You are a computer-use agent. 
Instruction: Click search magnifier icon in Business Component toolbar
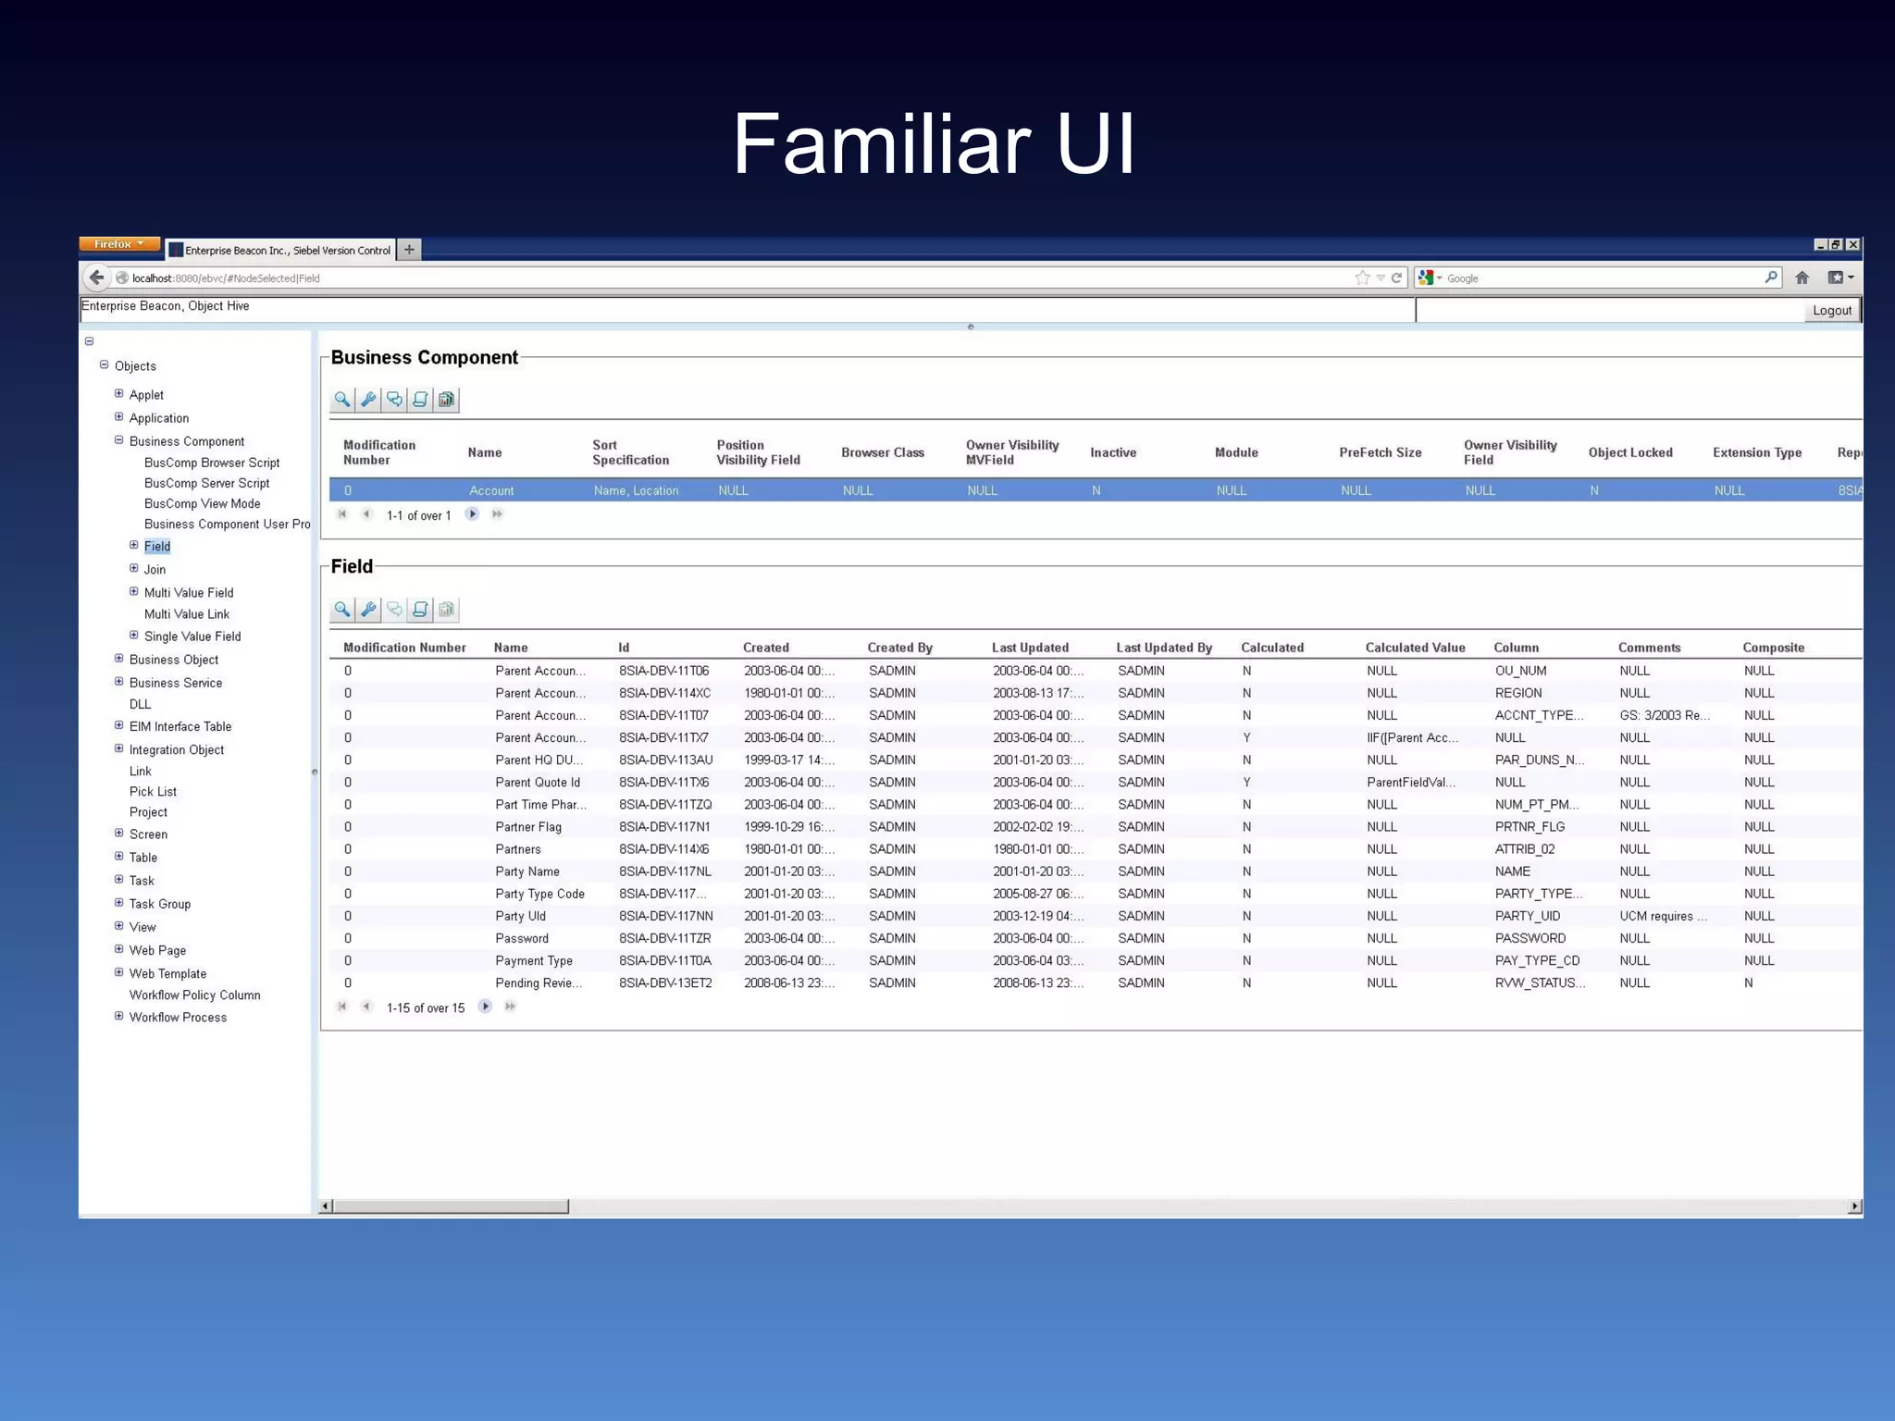click(342, 400)
